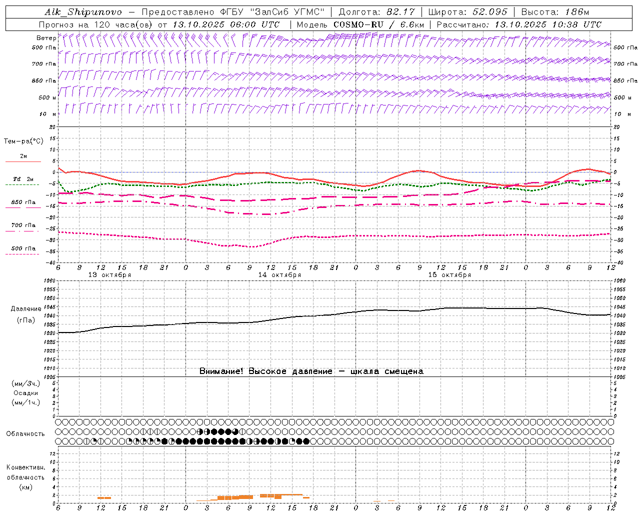
Task: Click the dotted pink temperature legend line
Action: point(22,254)
